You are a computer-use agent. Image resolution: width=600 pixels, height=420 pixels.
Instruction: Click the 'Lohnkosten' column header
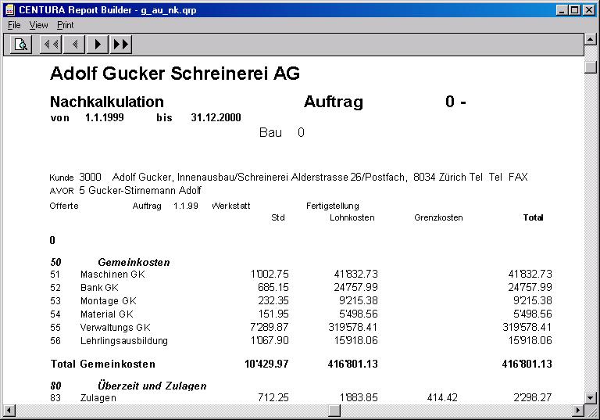[352, 217]
